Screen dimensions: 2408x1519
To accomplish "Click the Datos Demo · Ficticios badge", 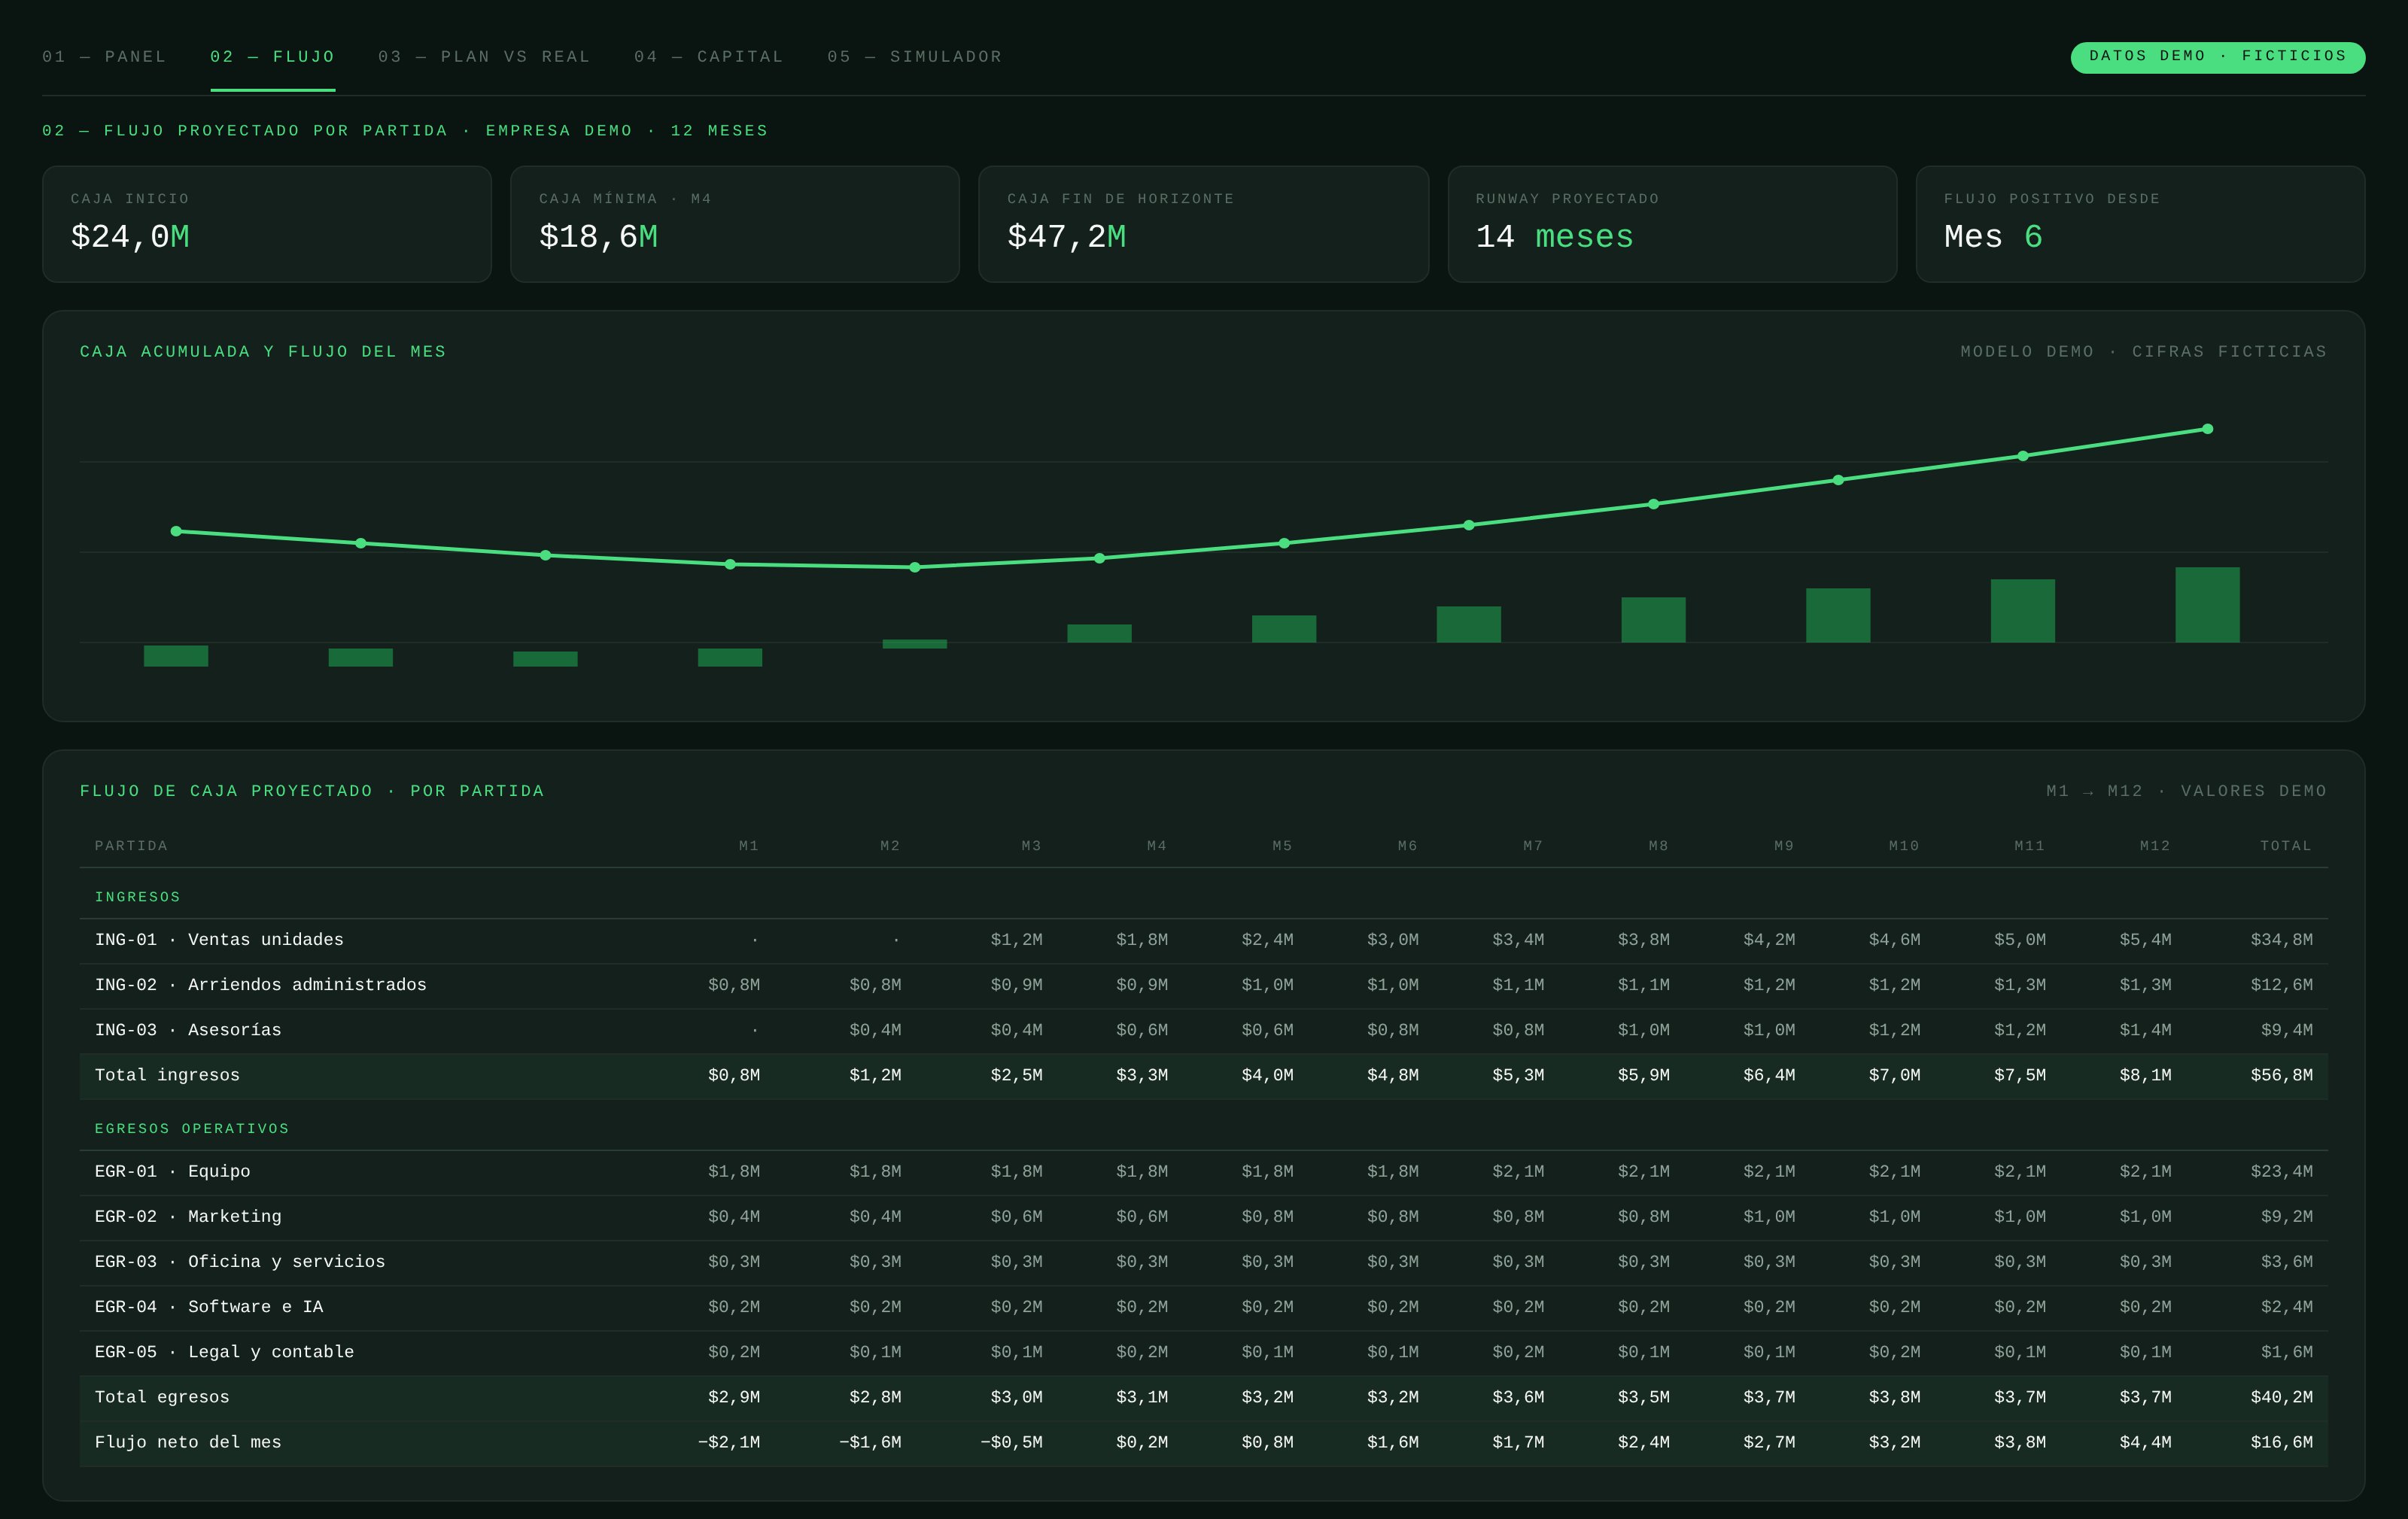I will (x=2217, y=57).
